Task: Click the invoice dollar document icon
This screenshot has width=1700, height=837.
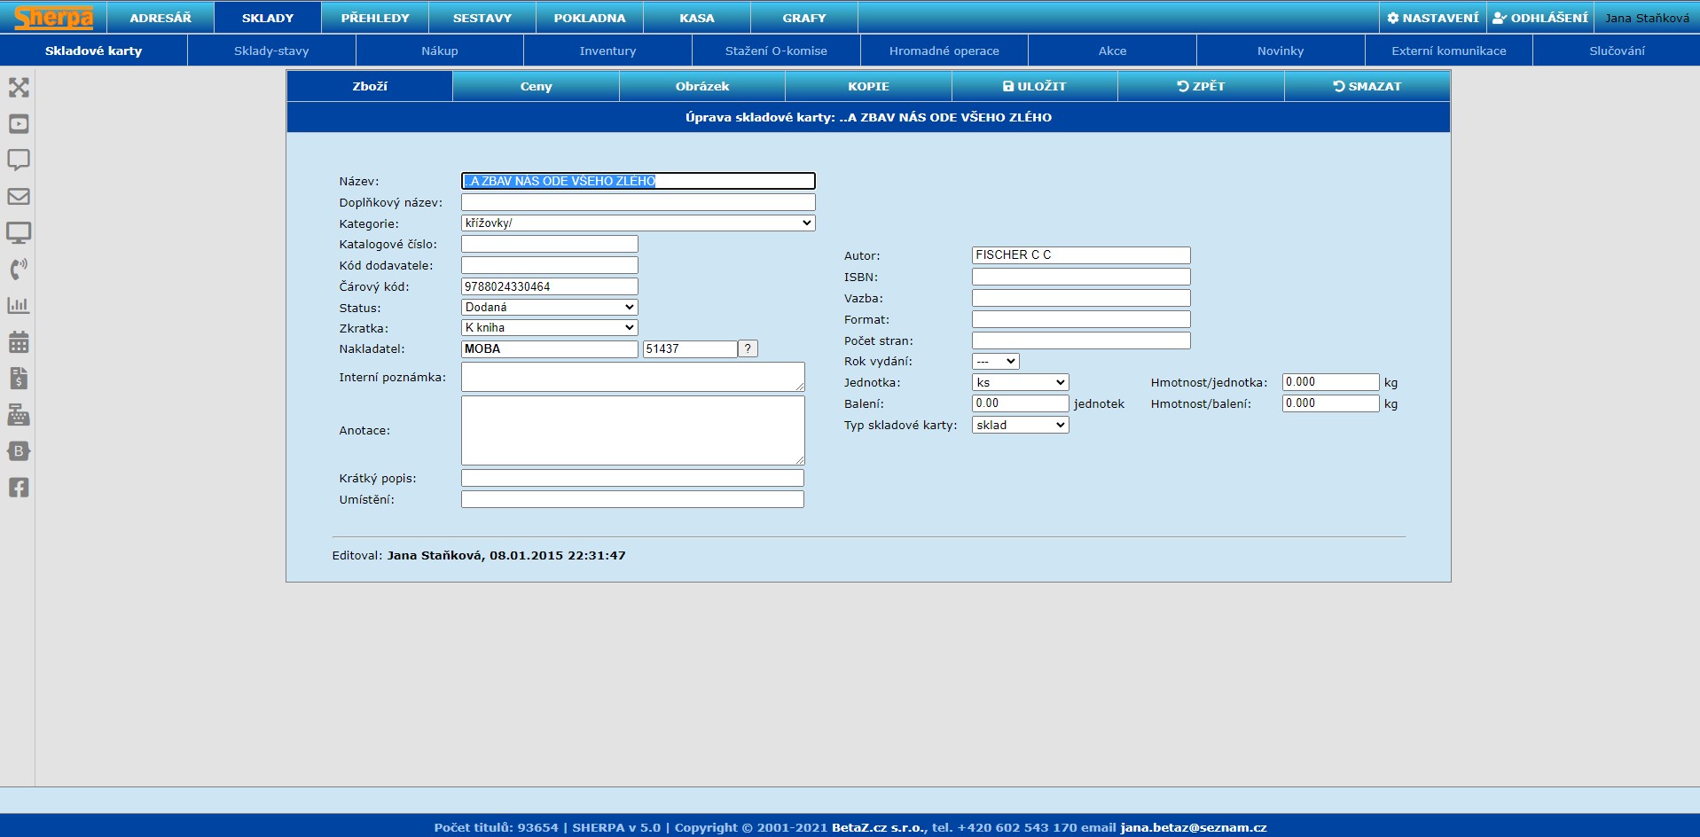Action: (x=19, y=379)
